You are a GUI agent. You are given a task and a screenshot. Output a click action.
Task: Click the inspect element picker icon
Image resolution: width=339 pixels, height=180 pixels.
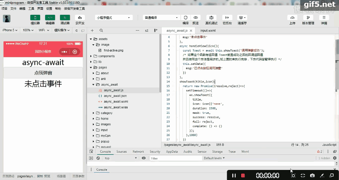[91, 152]
